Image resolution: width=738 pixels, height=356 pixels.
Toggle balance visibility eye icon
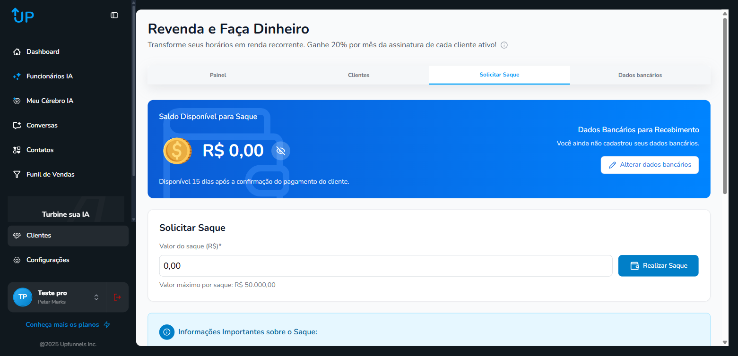click(x=281, y=151)
